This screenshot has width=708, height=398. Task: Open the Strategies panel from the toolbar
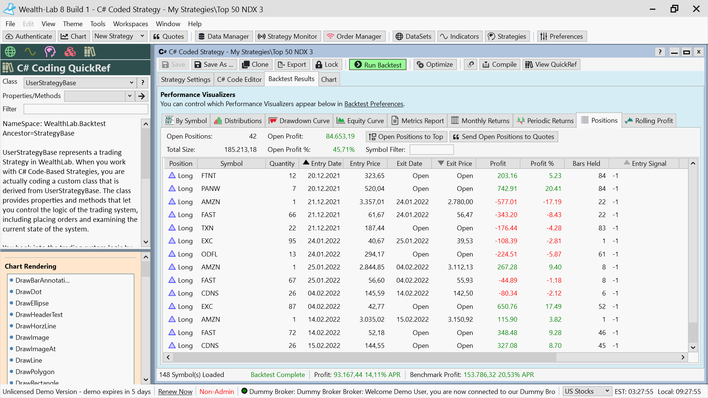click(507, 36)
